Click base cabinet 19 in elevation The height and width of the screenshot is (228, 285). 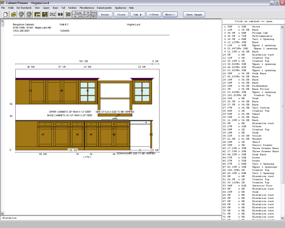click(91, 135)
